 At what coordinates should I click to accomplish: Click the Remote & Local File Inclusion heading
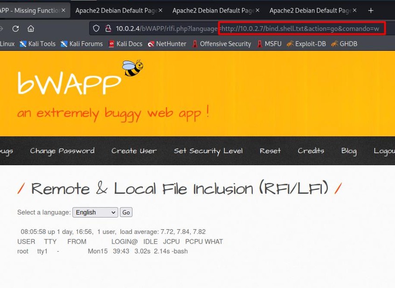180,188
